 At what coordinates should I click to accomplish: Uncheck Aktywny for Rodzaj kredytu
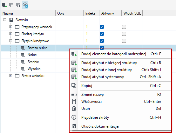(102, 34)
